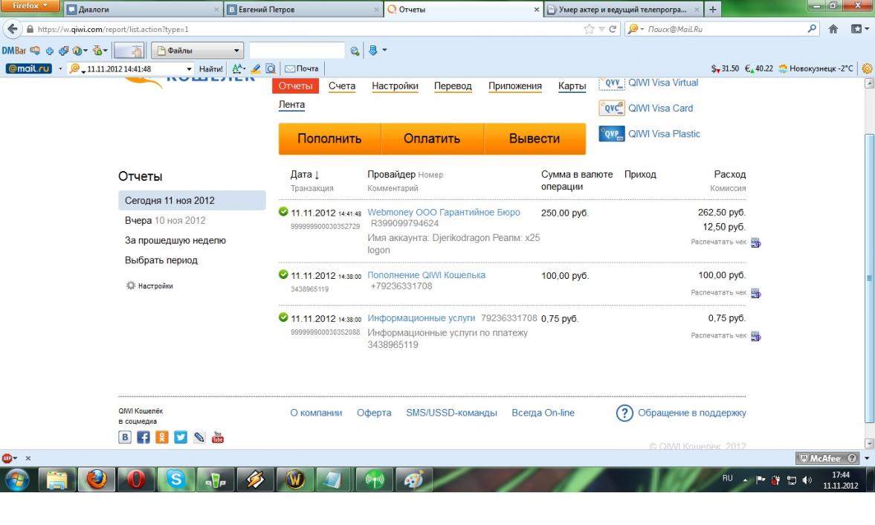Switch to the Счета tab

[x=342, y=86]
